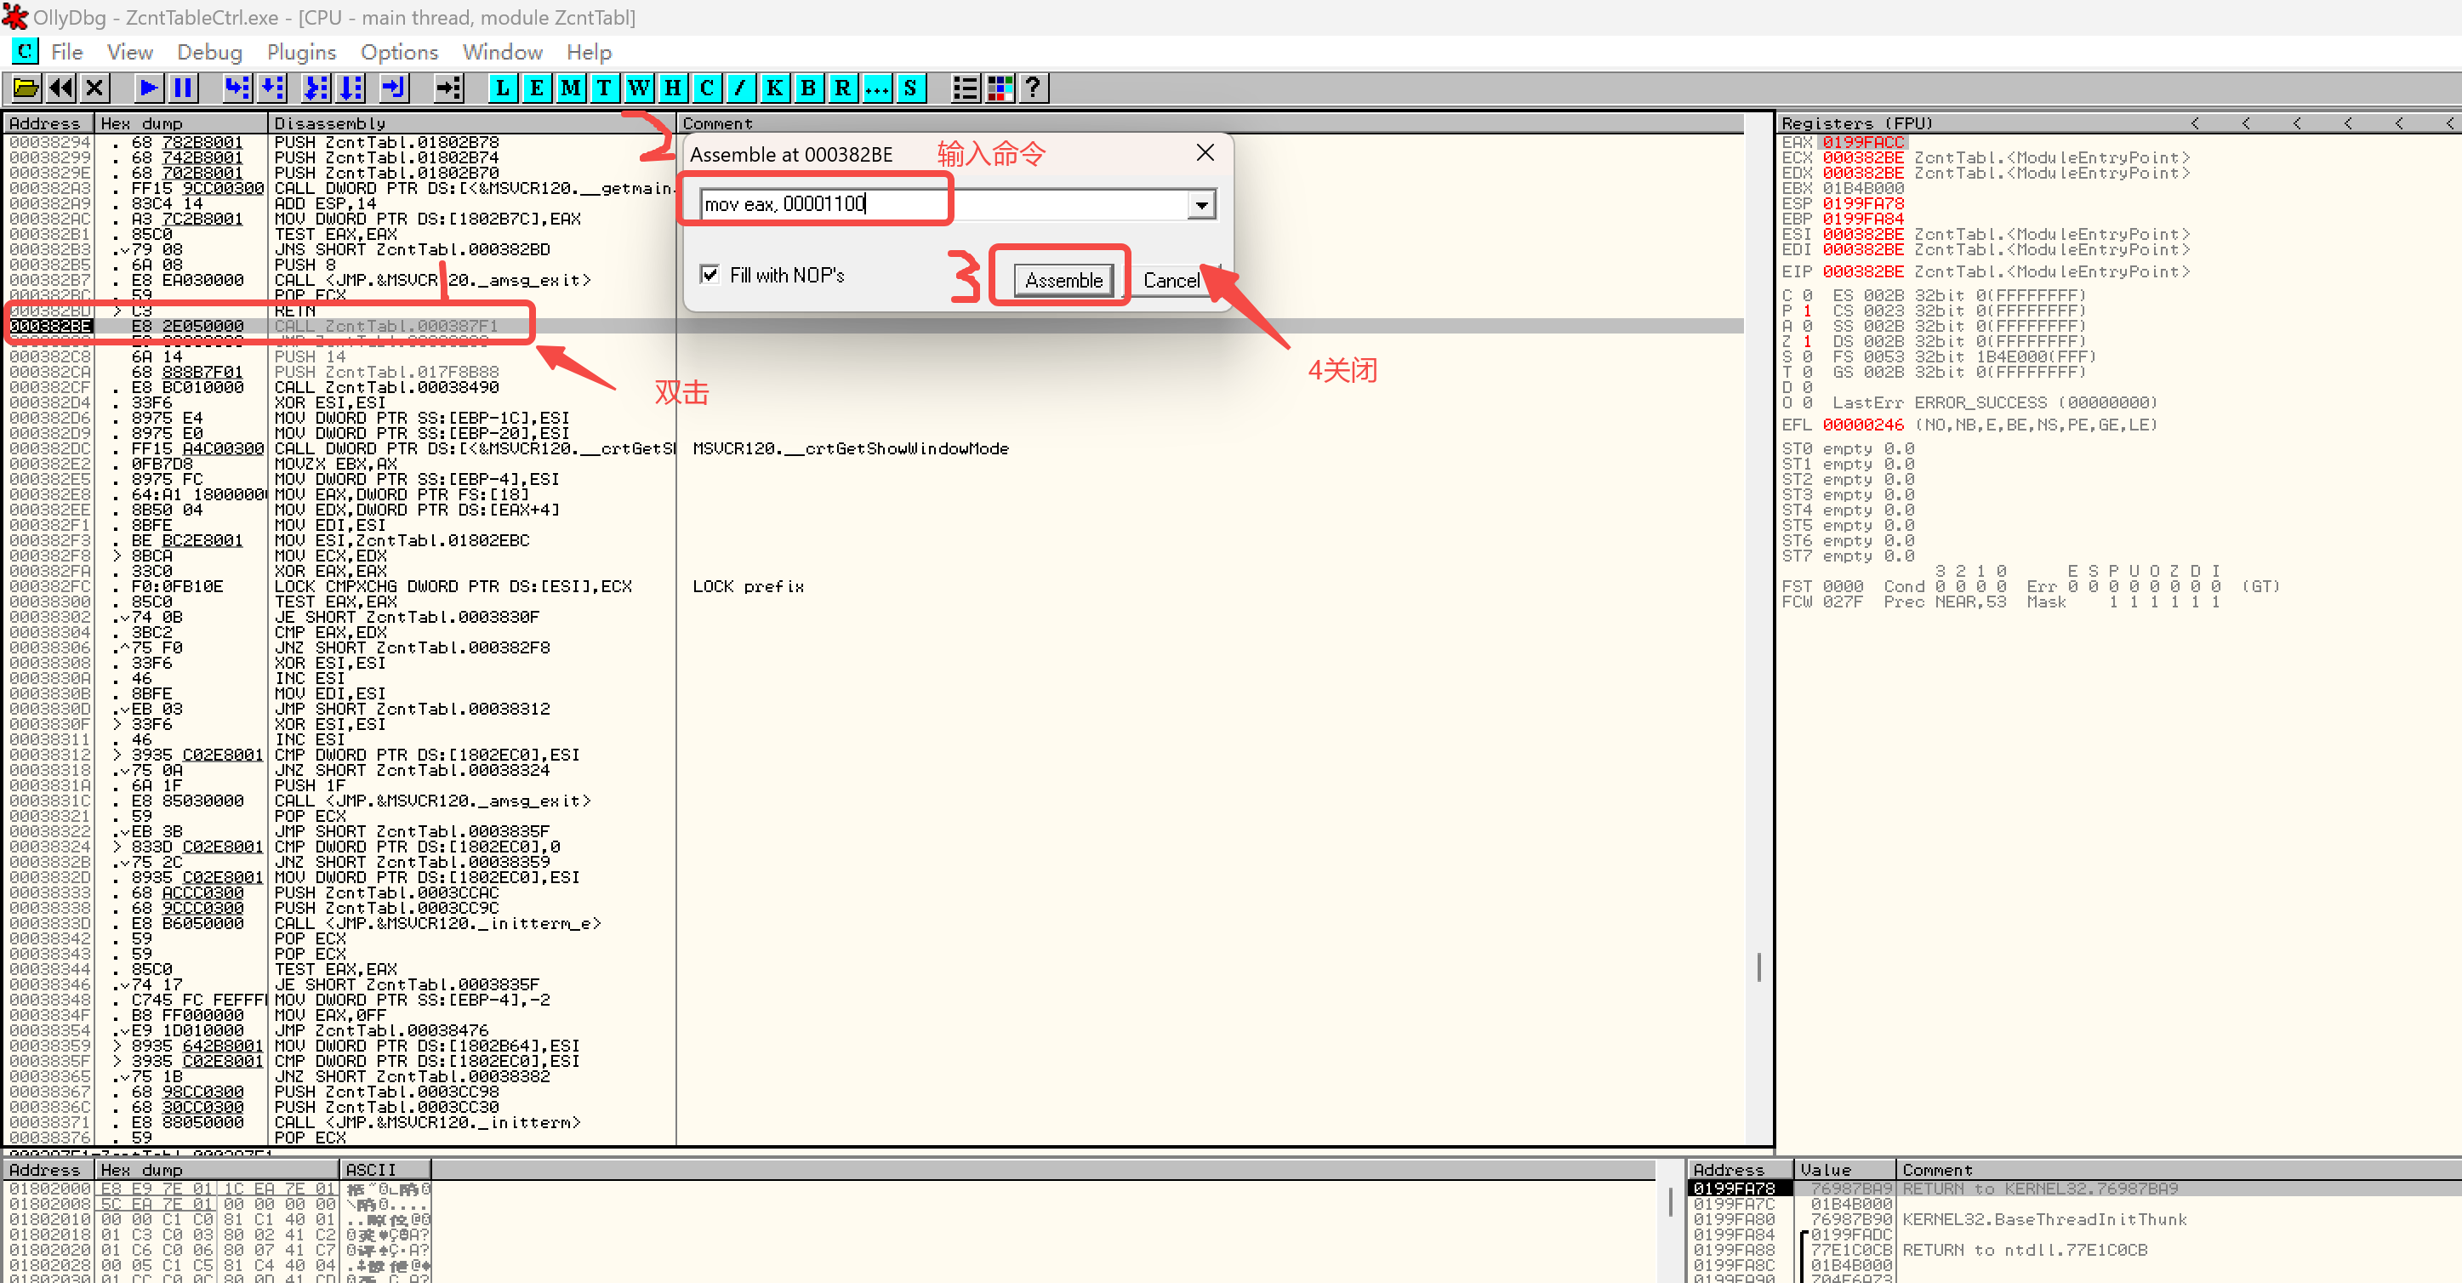Uncheck Fill with NOP's checkbox
The width and height of the screenshot is (2462, 1283).
[x=710, y=275]
